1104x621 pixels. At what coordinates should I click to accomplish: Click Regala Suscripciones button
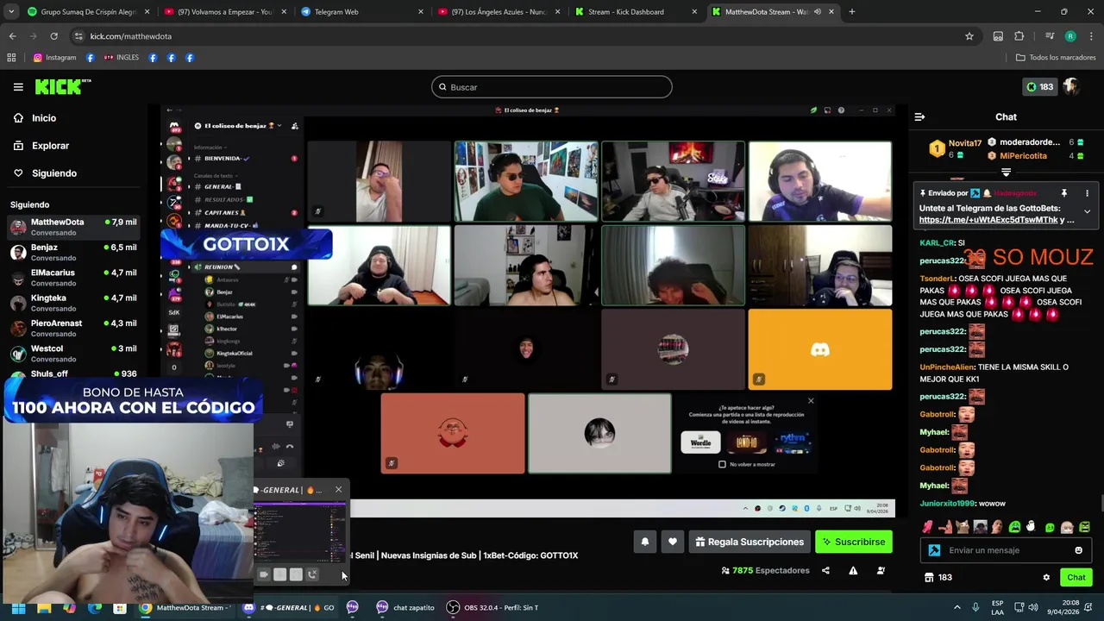750,542
